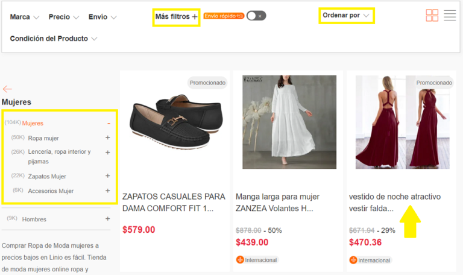Expand Ropa mujer subcategory plus icon
Image resolution: width=463 pixels, height=275 pixels.
[108, 137]
